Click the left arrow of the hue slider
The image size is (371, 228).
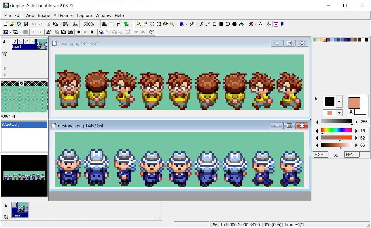coord(317,131)
